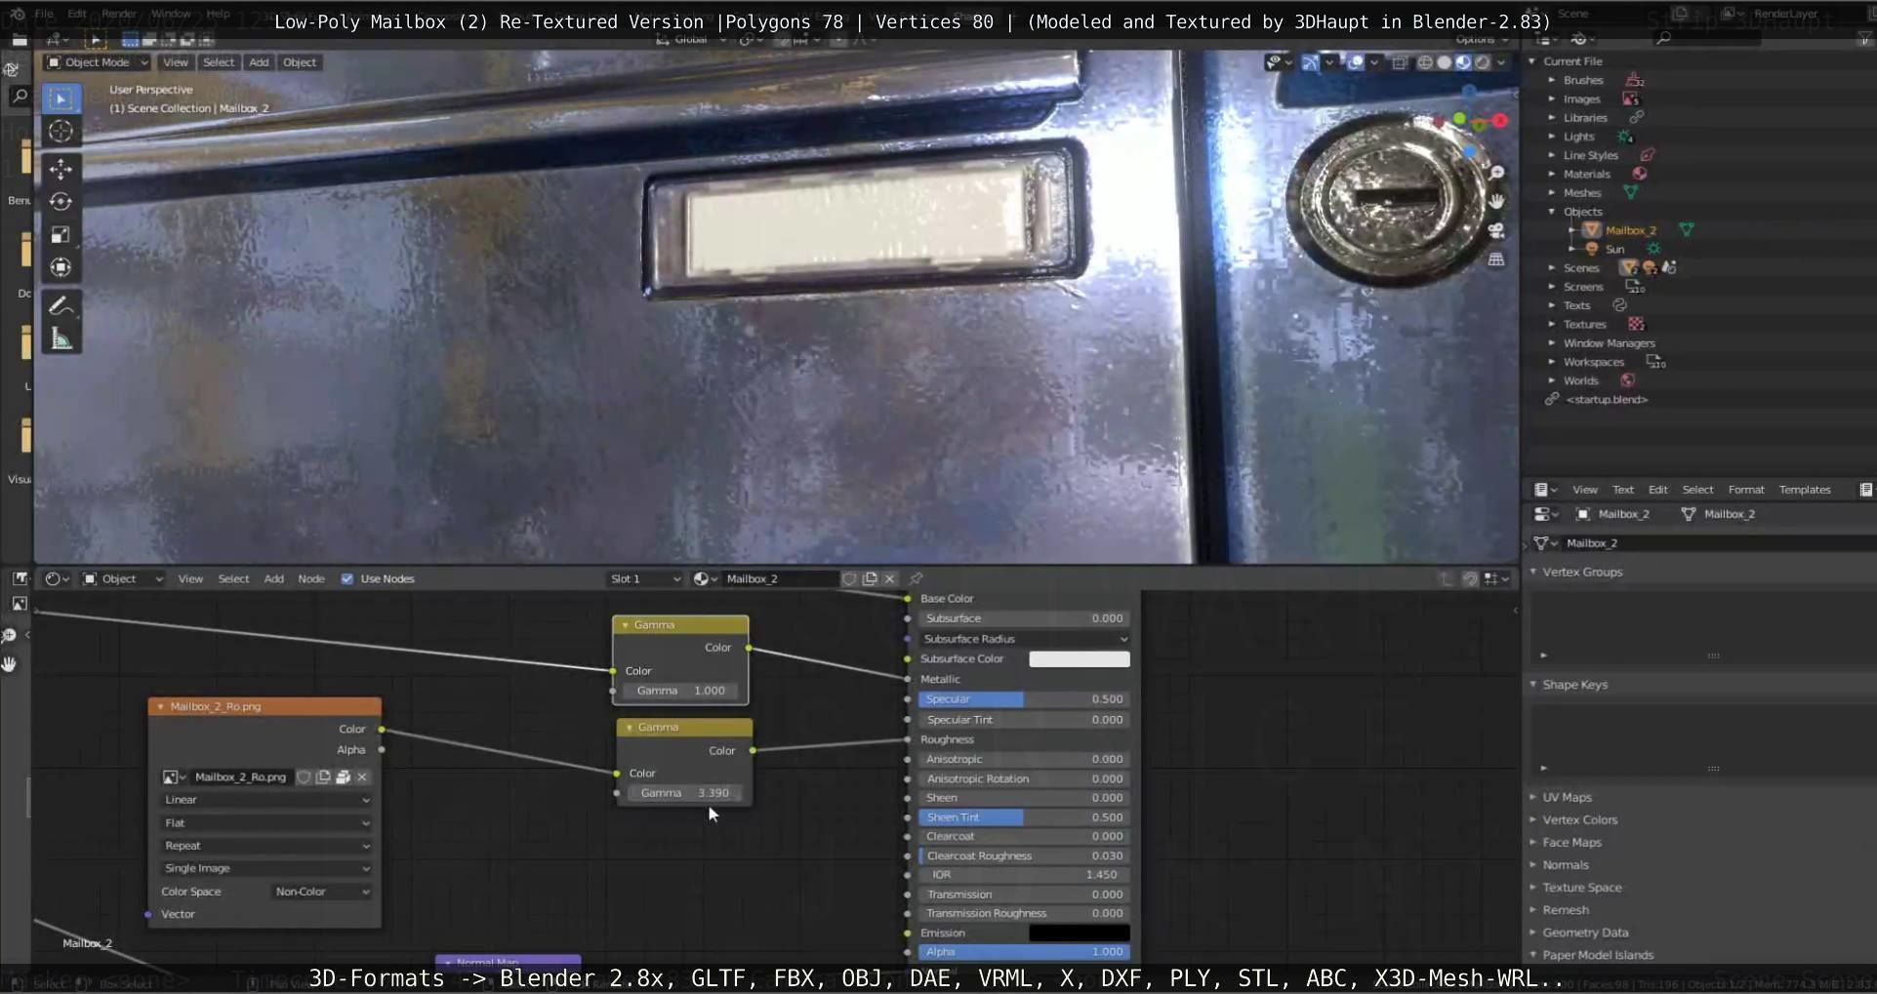Screen dimensions: 1877x994
Task: Open the node editor's editor type menu
Action: point(57,579)
